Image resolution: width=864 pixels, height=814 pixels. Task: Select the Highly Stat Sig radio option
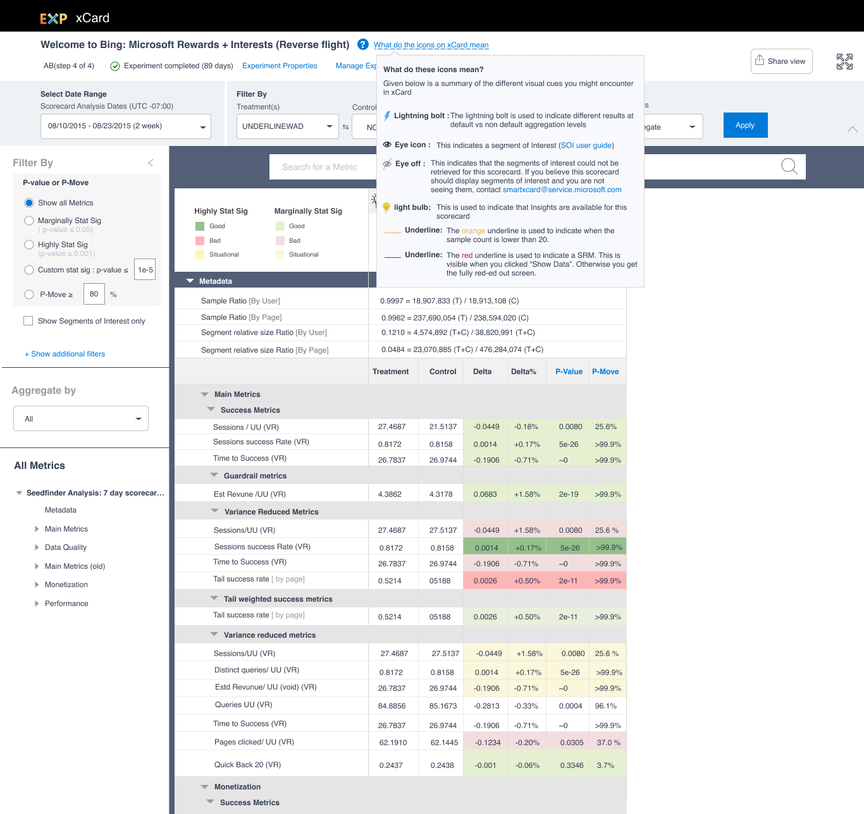pos(29,245)
